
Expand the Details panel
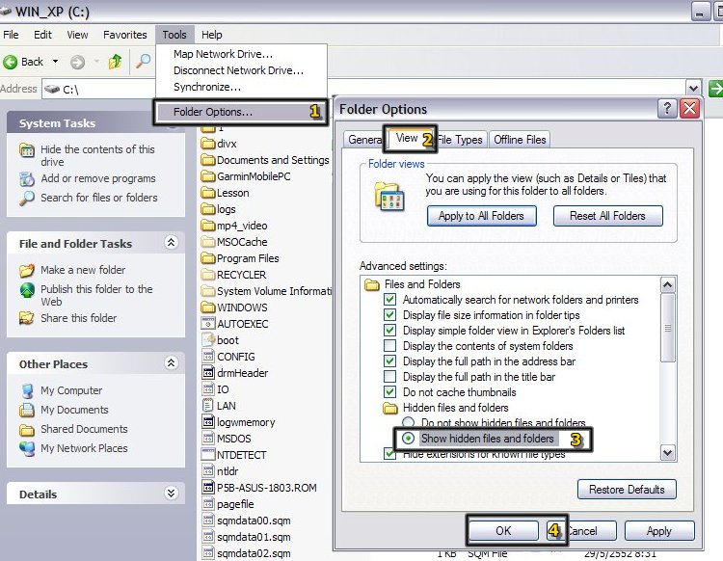171,494
